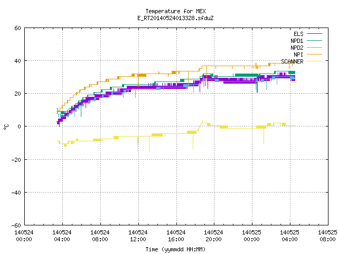The image size is (338, 254).
Task: Click the x-axis label '140524 20:00'
Action: pos(213,236)
